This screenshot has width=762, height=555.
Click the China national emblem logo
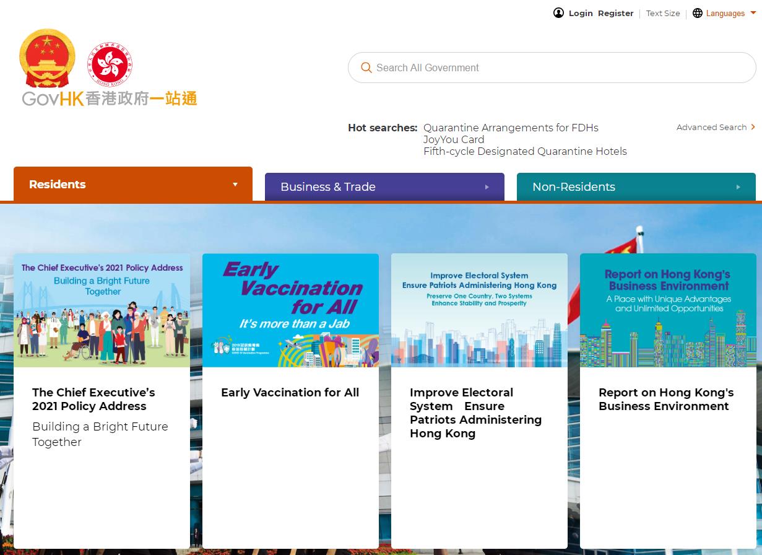(48, 59)
